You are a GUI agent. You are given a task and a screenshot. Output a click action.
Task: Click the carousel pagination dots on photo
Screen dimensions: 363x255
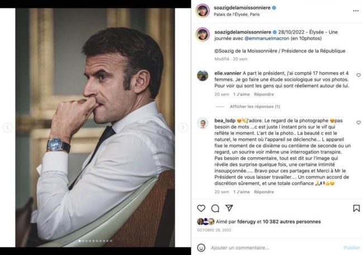[x=94, y=241]
